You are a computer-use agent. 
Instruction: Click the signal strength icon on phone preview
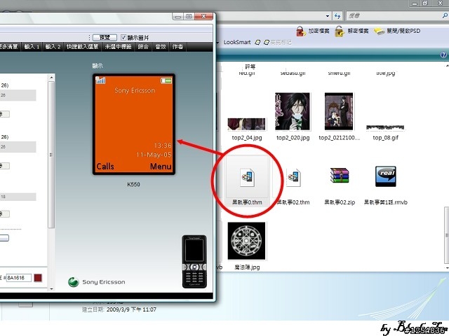(100, 80)
